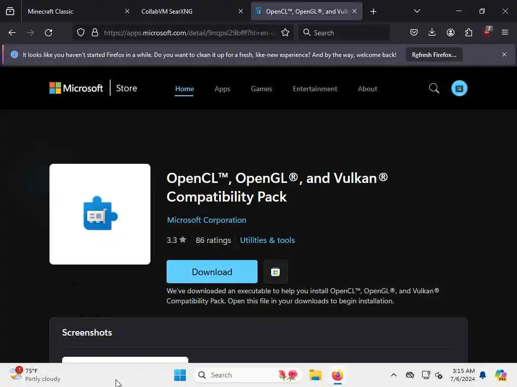
Task: Open the notifications bell icon
Action: point(483,375)
